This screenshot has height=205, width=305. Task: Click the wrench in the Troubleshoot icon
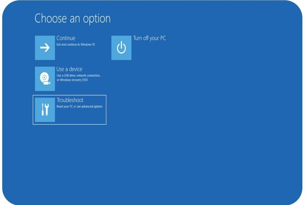47,110
